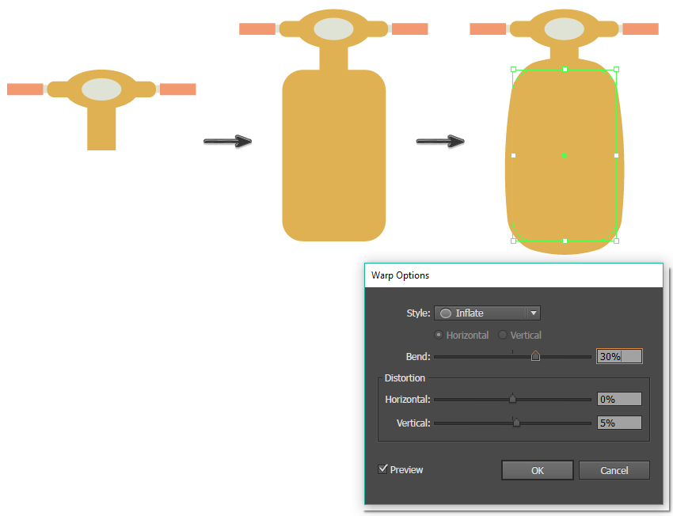Screen dimensions: 673x516
Task: Click the Distortion Horizontal slider handle
Action: (512, 399)
